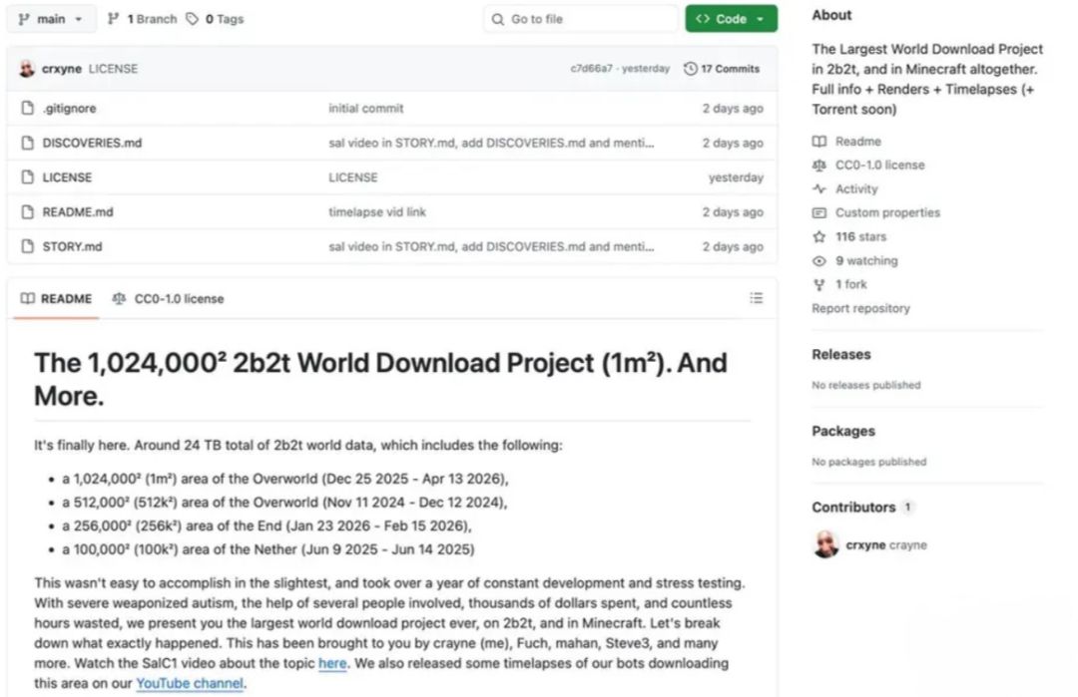Click the tag icon beside 0 Tags
1078x697 pixels.
192,19
